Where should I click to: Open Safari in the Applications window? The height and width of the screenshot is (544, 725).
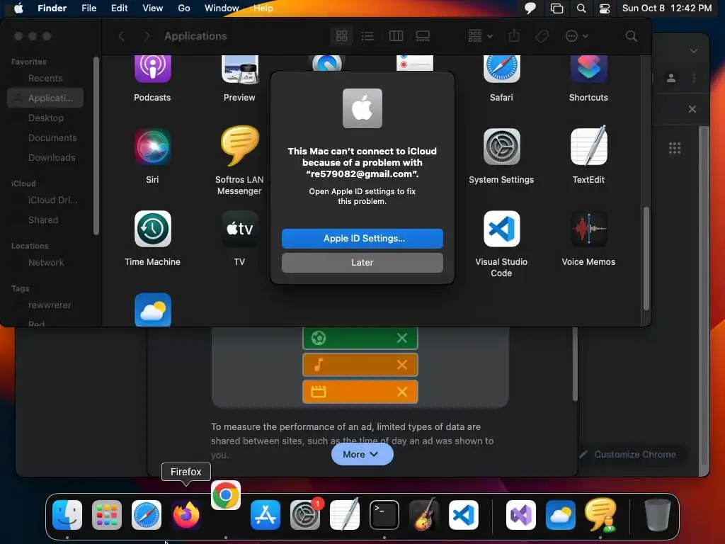[x=501, y=69]
